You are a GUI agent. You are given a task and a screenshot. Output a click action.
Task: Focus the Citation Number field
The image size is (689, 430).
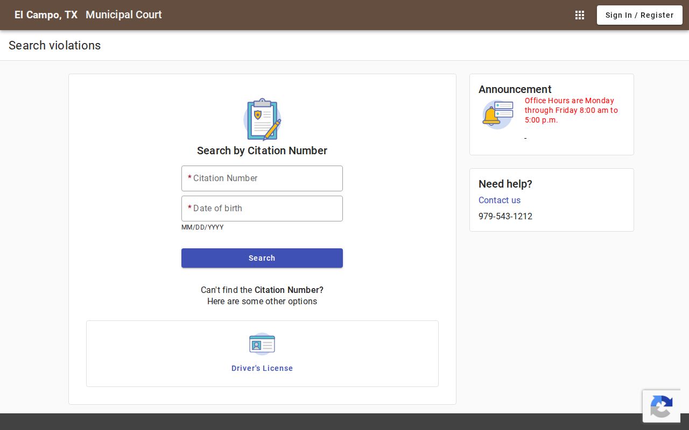pos(262,178)
